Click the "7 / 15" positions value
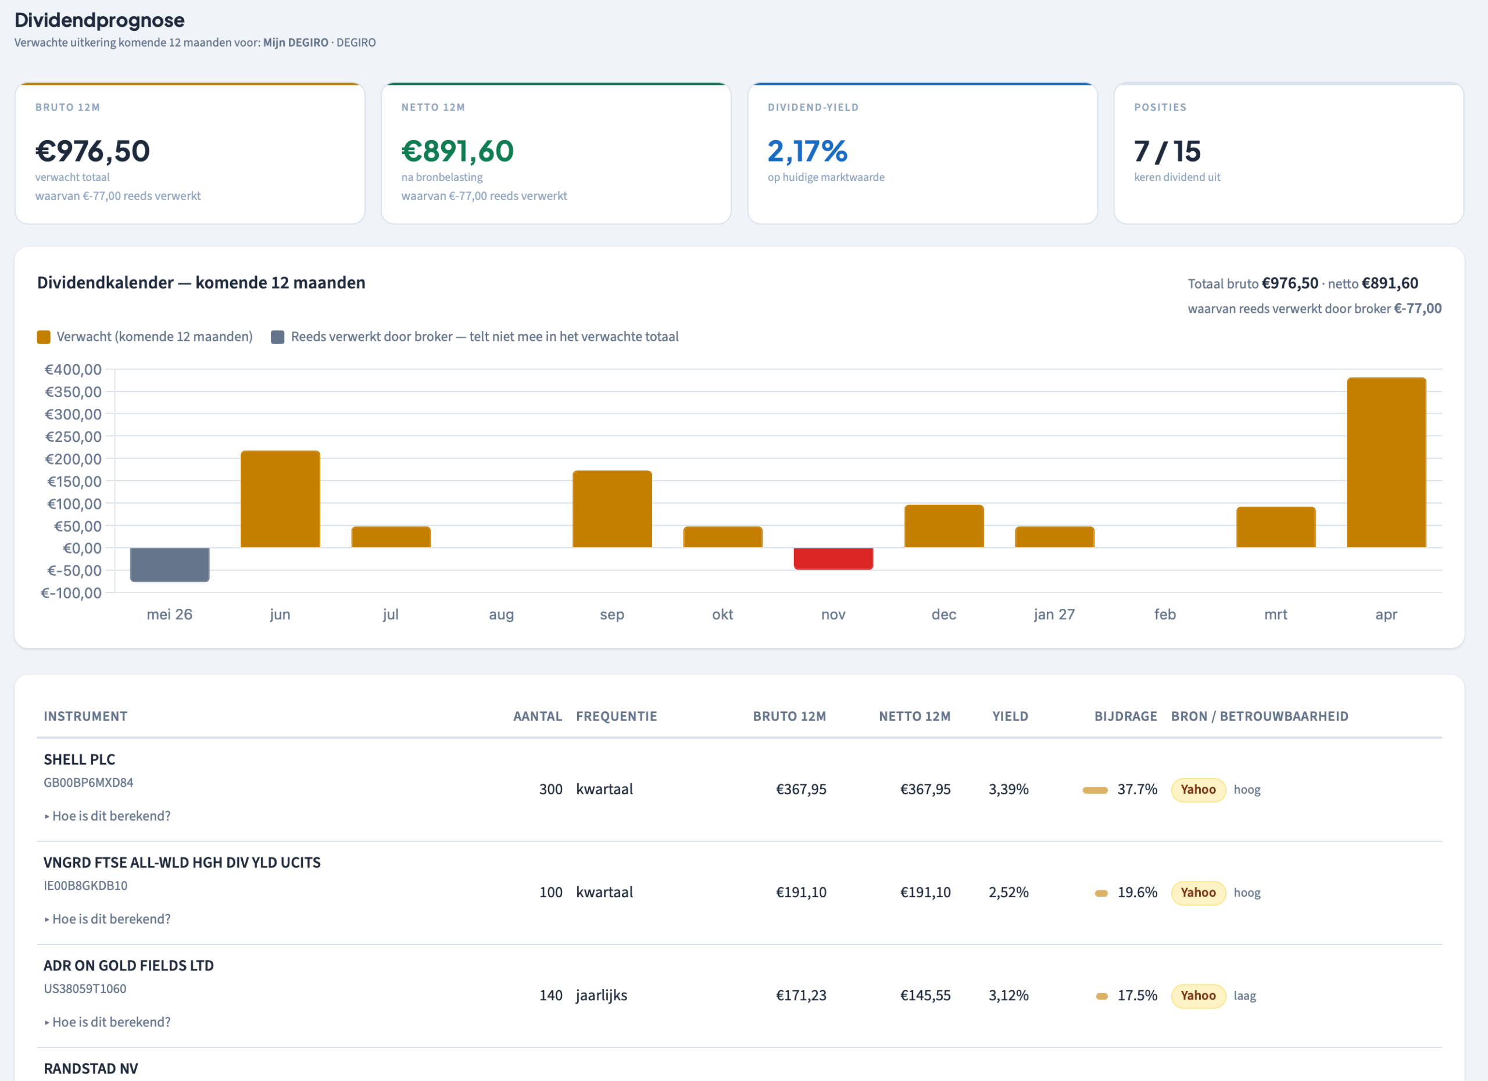The height and width of the screenshot is (1081, 1488). click(x=1167, y=151)
